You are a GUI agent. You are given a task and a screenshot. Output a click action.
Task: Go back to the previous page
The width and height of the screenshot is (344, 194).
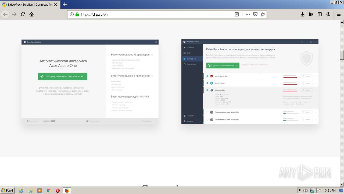pyautogui.click(x=5, y=14)
